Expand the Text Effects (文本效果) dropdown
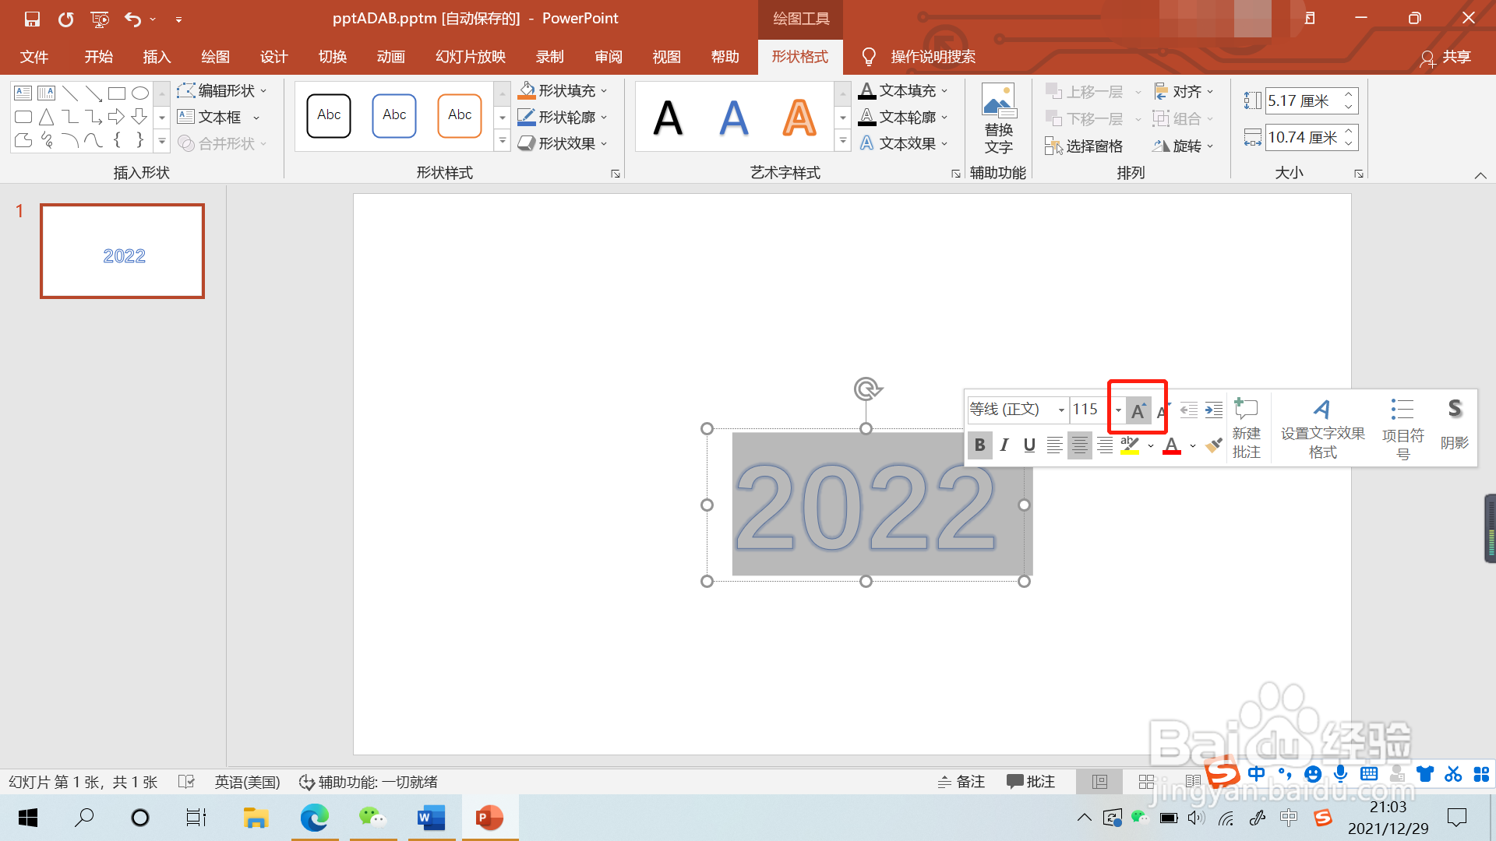This screenshot has height=841, width=1496. [944, 143]
